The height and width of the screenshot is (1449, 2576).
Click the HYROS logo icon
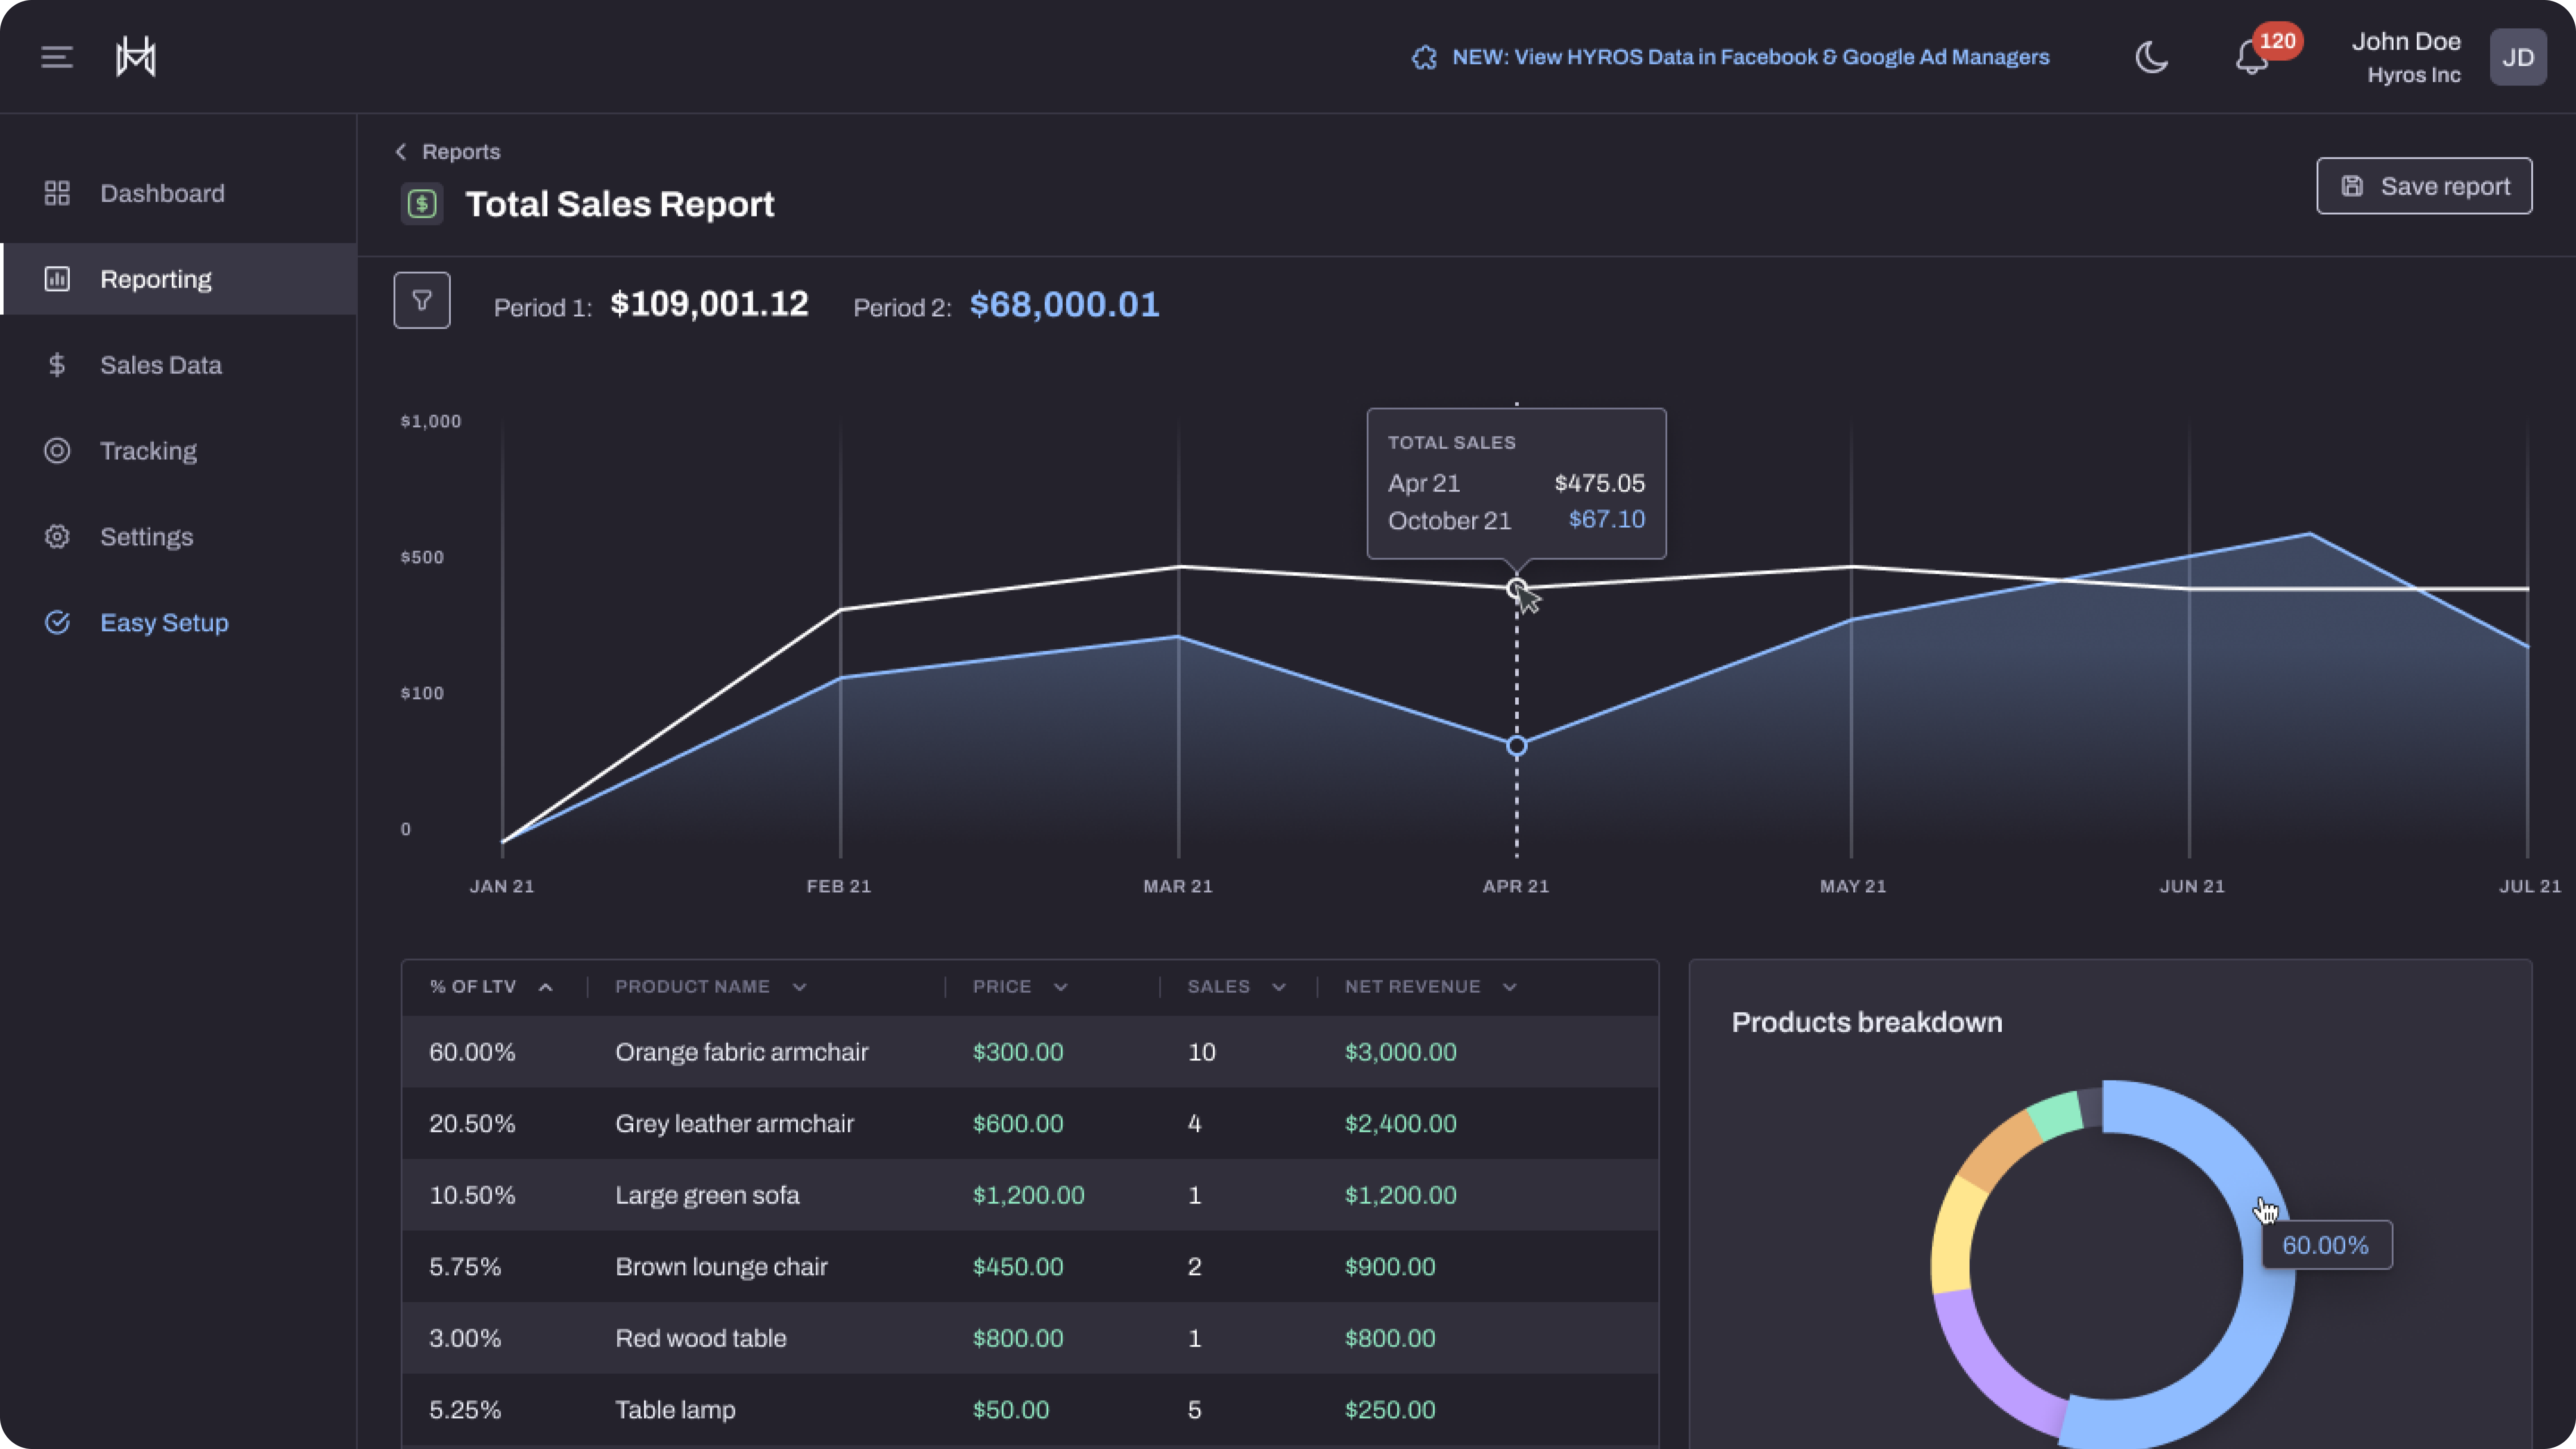[x=136, y=57]
